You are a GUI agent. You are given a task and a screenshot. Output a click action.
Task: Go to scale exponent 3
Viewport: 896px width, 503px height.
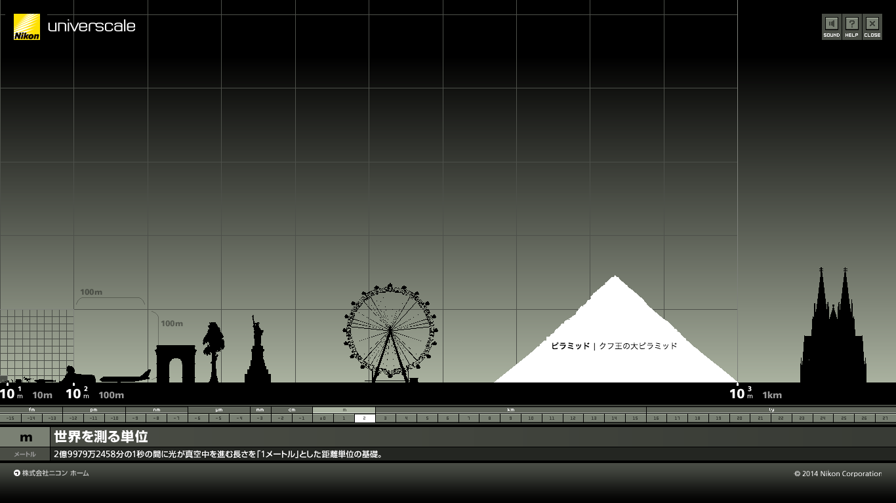point(386,418)
